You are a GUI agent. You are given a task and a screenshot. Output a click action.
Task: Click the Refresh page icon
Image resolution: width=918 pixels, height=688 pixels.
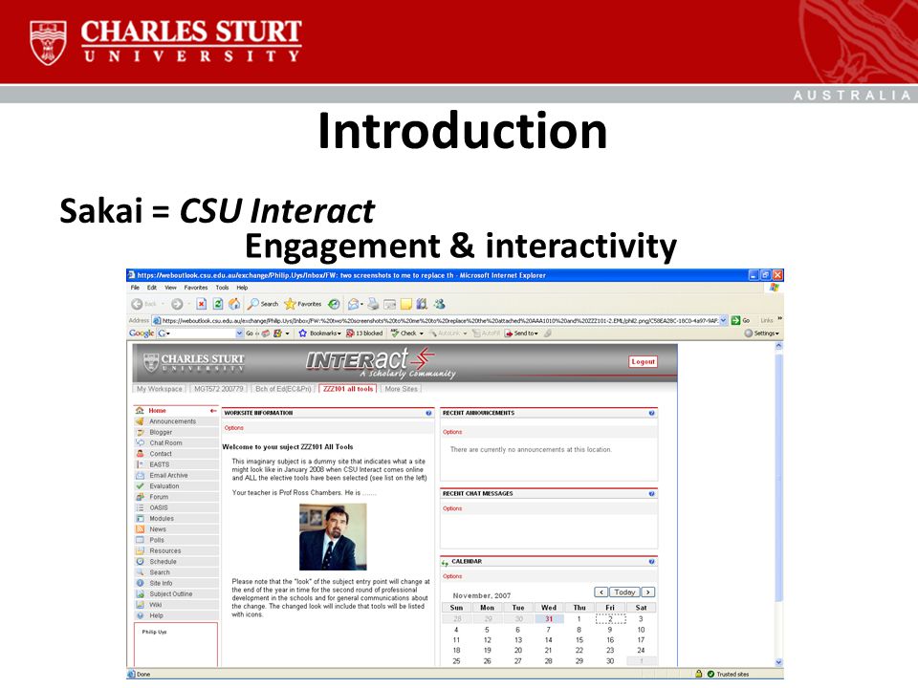tap(218, 304)
